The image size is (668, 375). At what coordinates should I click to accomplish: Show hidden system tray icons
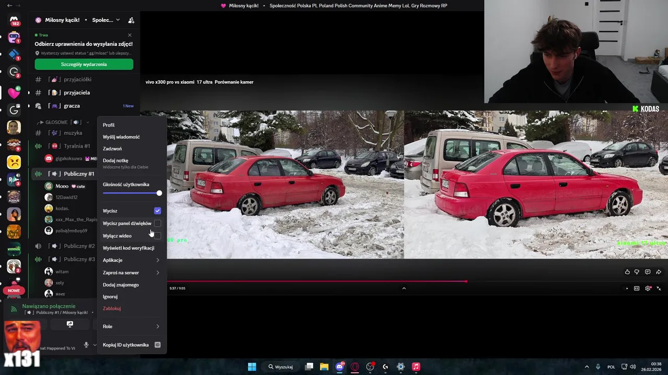(587, 367)
